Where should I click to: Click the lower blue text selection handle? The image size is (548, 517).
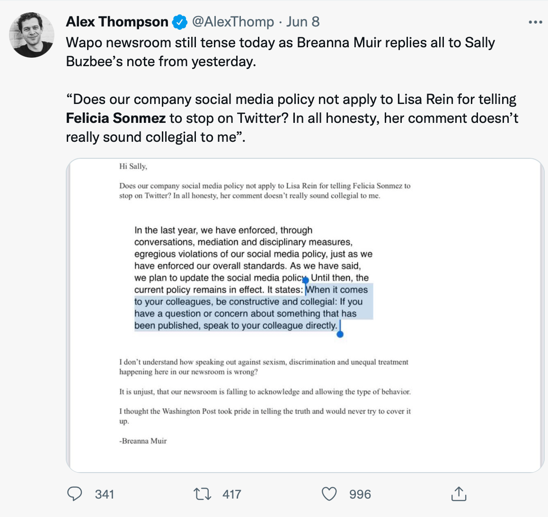point(340,334)
